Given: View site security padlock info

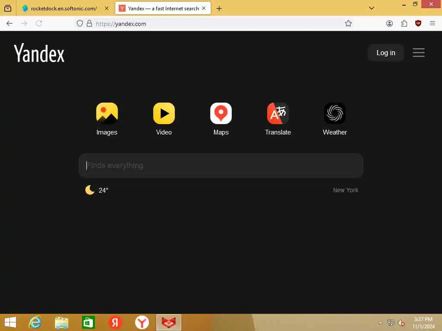Looking at the screenshot, I should 89,23.
